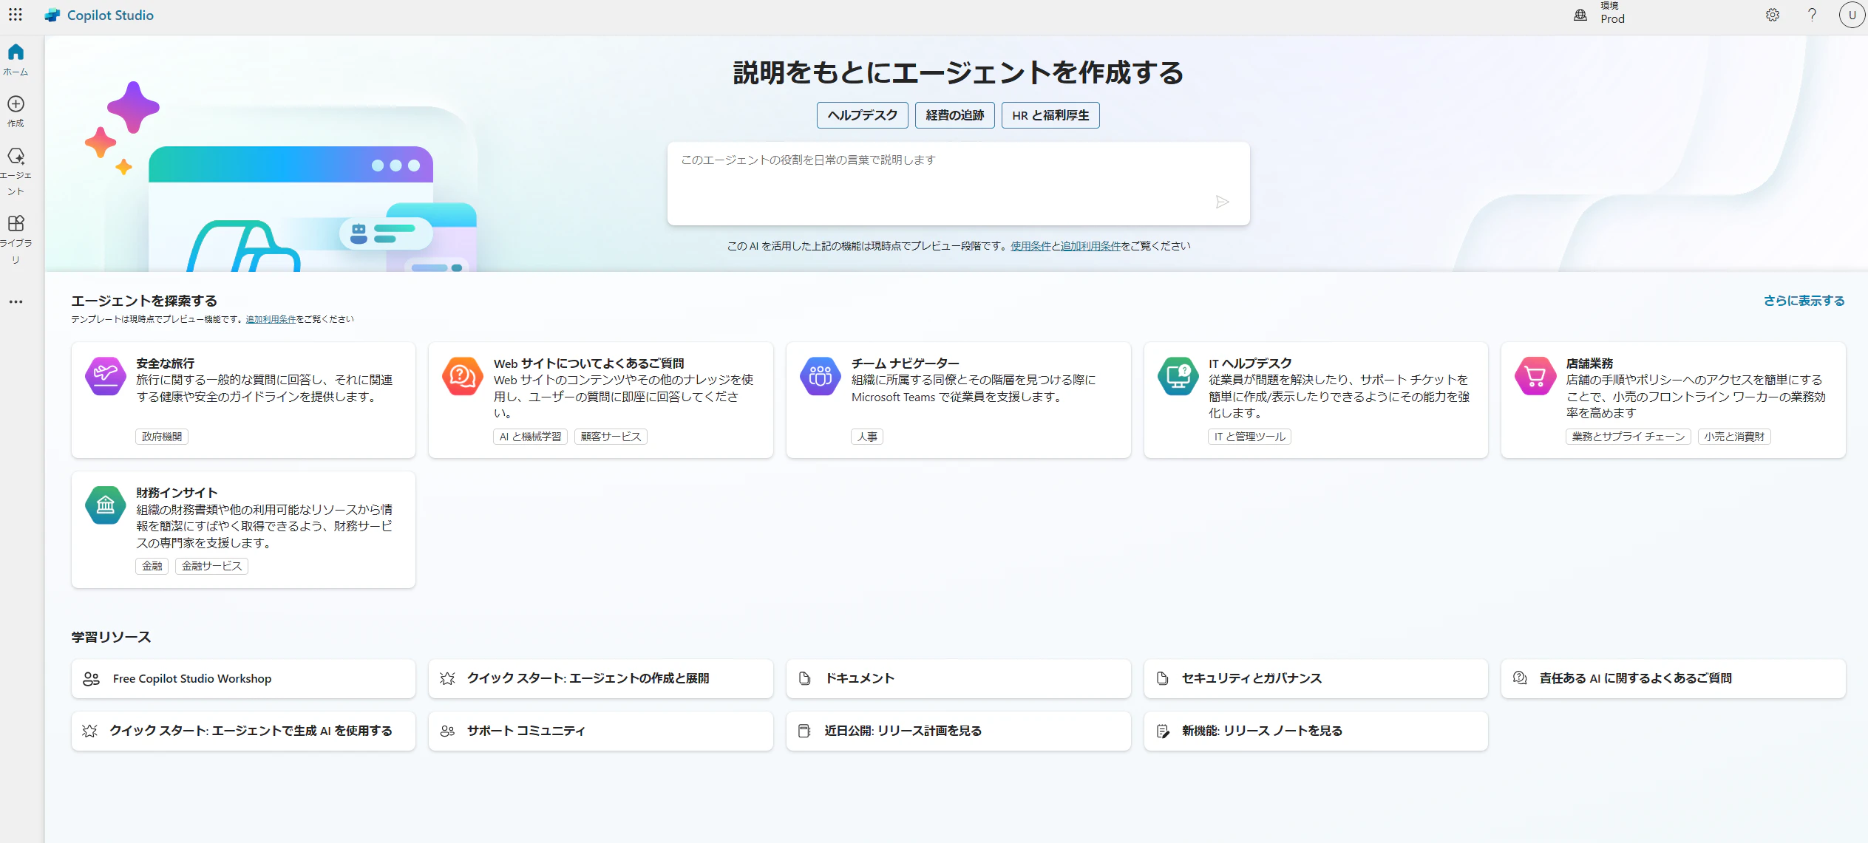Screen dimensions: 1868x843
Task: Focus the agent description text box
Action: click(958, 183)
